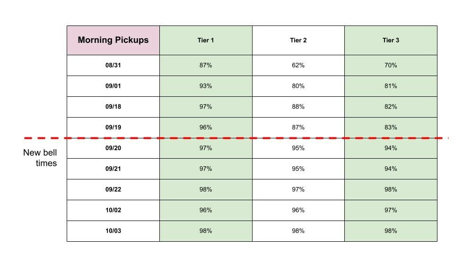Click the 10/02 date cell
The image size is (454, 255).
pyautogui.click(x=113, y=210)
